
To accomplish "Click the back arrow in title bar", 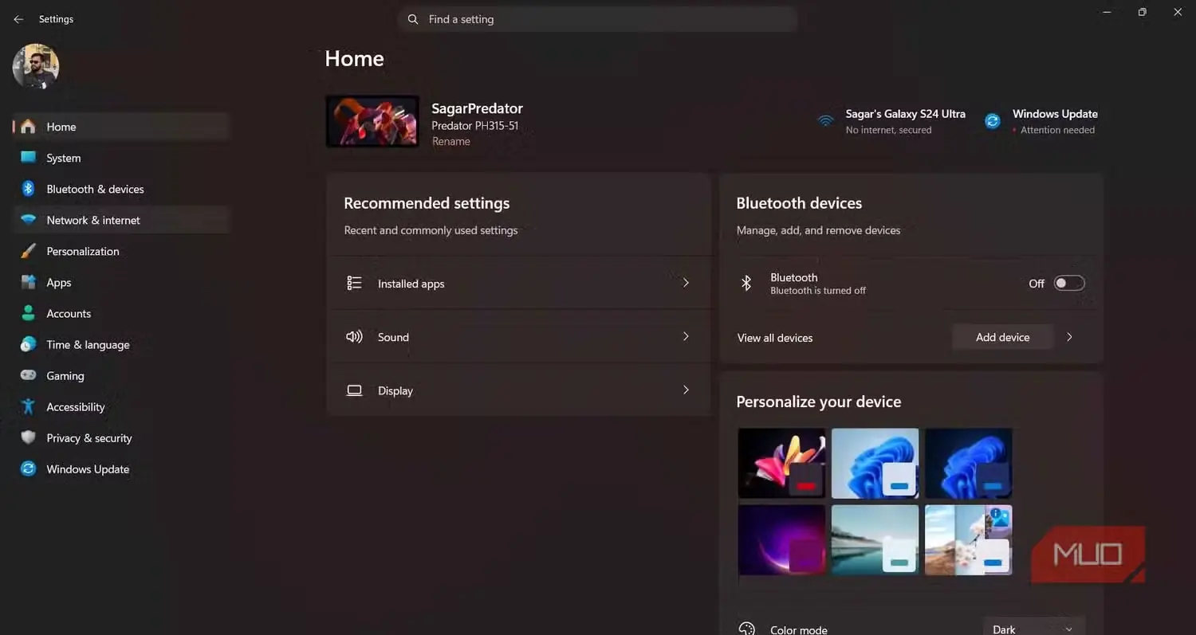I will click(x=18, y=19).
